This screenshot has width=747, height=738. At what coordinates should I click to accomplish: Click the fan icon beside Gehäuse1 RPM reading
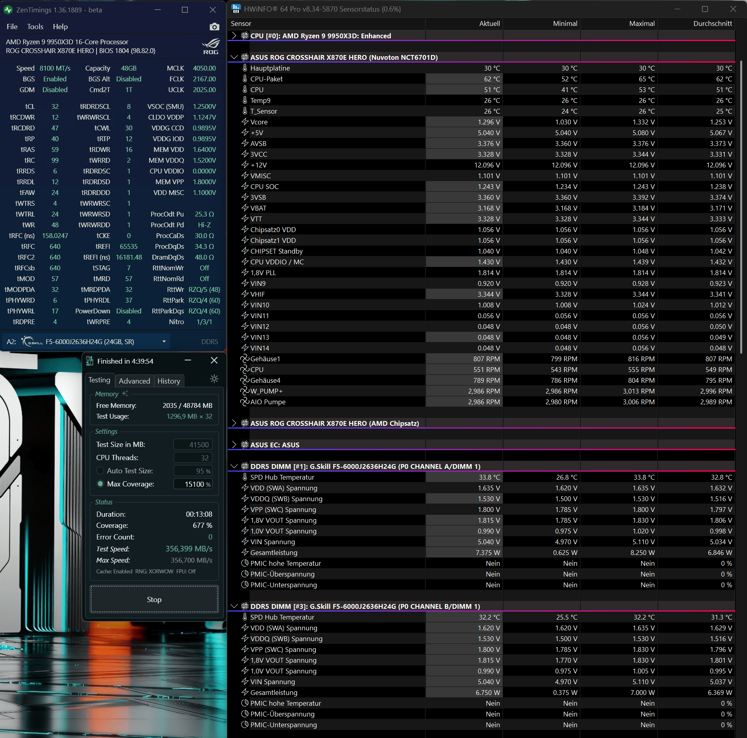(x=244, y=358)
